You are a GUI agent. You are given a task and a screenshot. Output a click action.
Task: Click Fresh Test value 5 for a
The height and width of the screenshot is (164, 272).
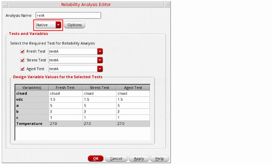coord(66,106)
